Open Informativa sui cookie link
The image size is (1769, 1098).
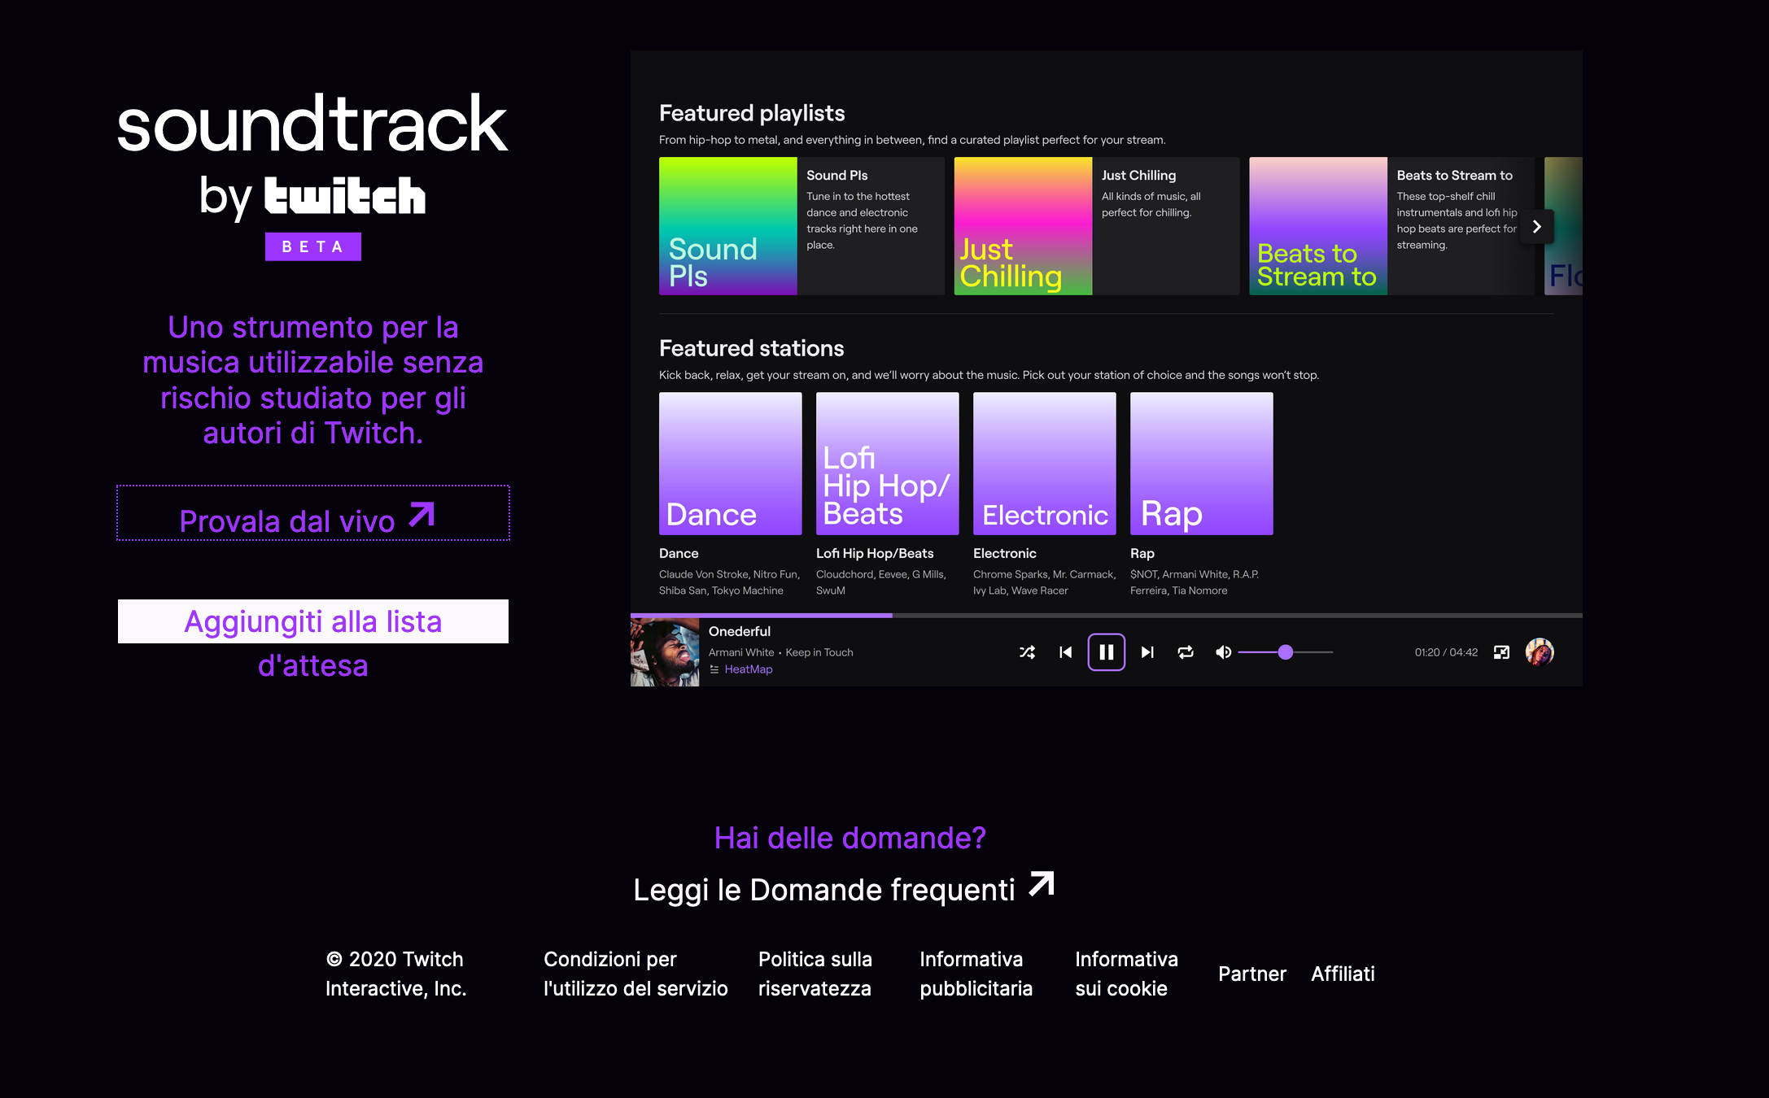tap(1126, 974)
